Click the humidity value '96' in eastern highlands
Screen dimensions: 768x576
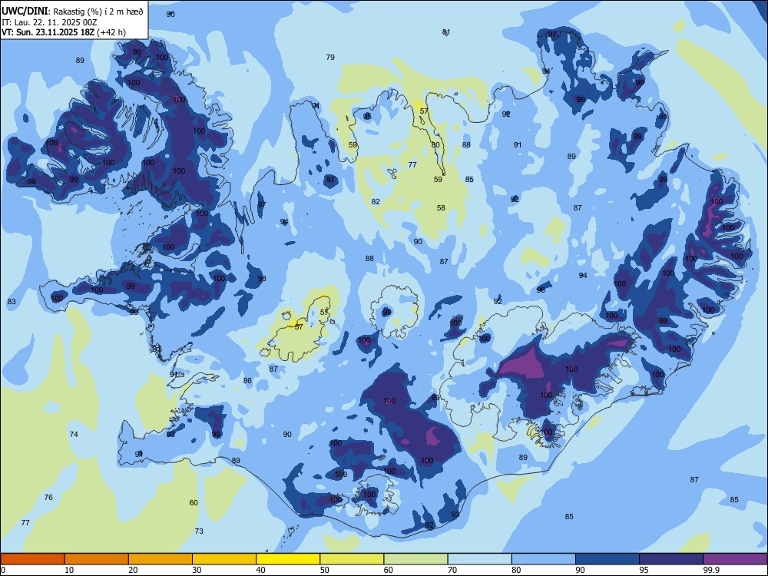(x=541, y=290)
